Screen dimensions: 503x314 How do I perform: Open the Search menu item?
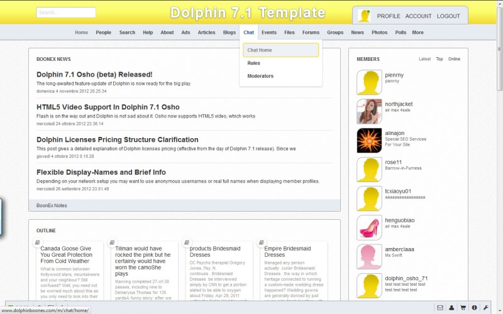tap(127, 33)
